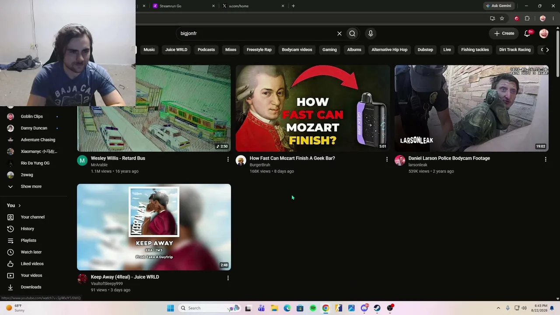Expand the You section chevron

(x=19, y=206)
